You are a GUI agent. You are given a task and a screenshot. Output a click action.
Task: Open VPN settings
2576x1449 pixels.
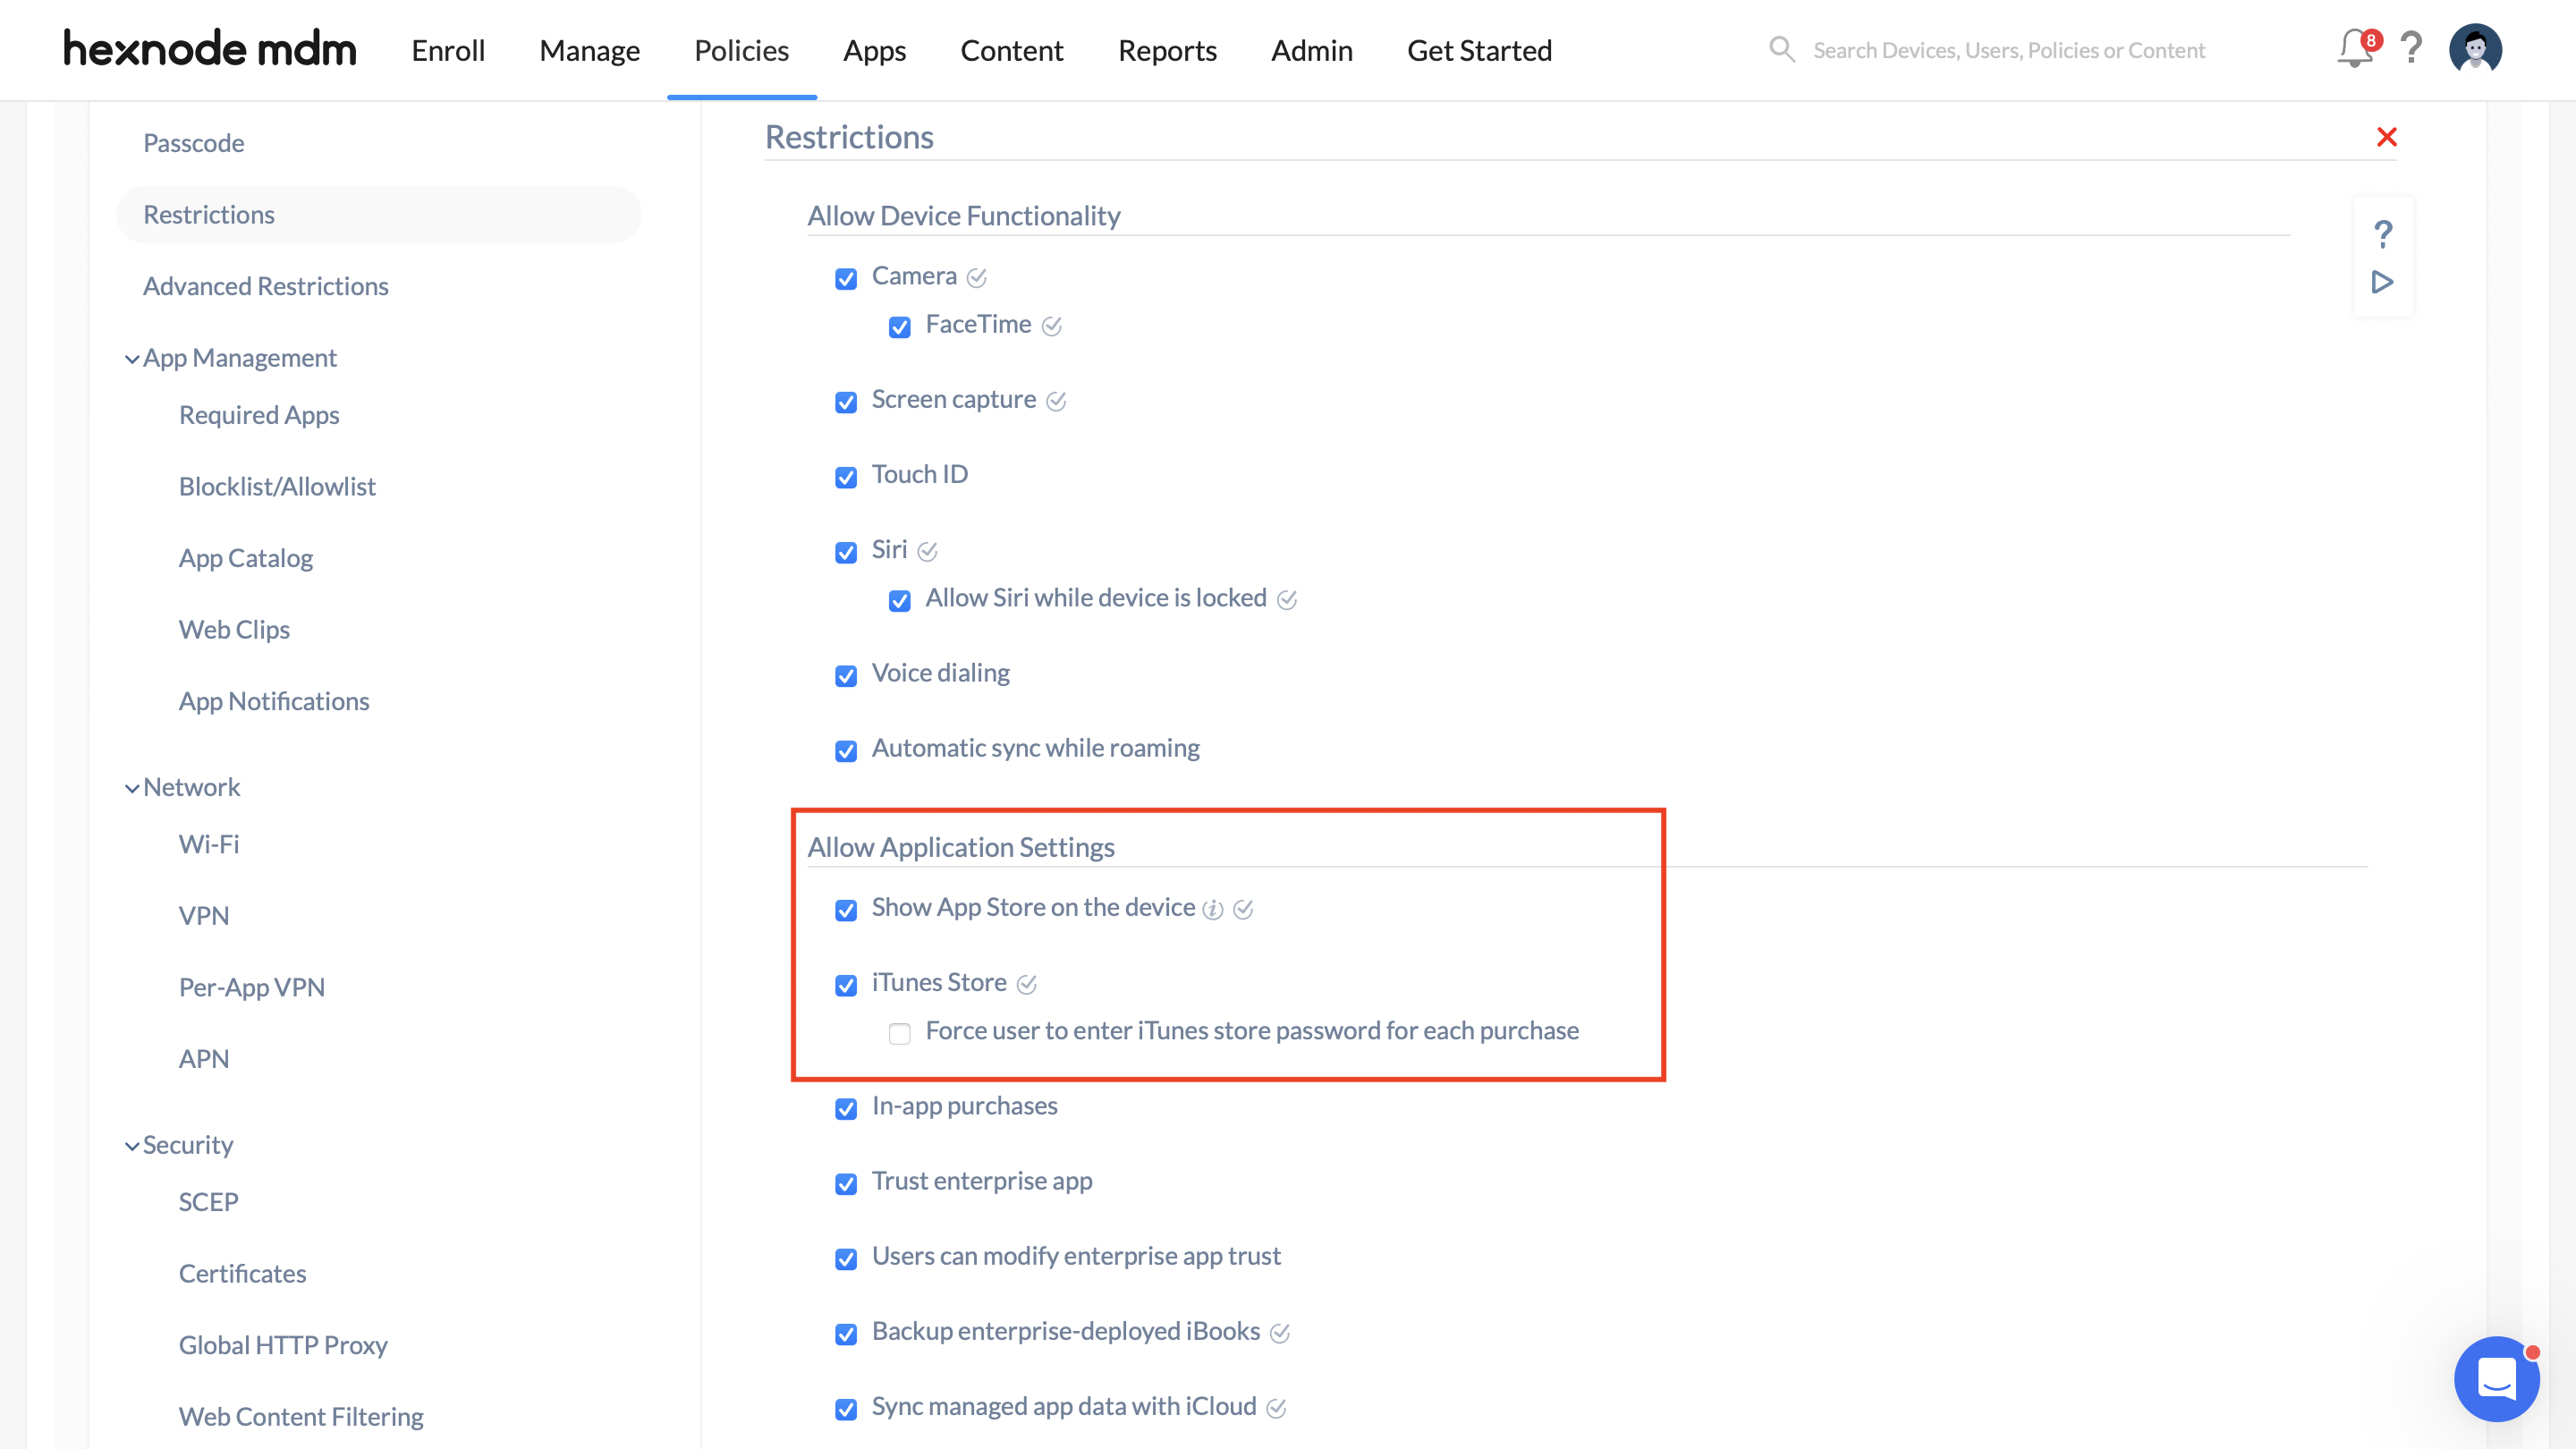[204, 916]
